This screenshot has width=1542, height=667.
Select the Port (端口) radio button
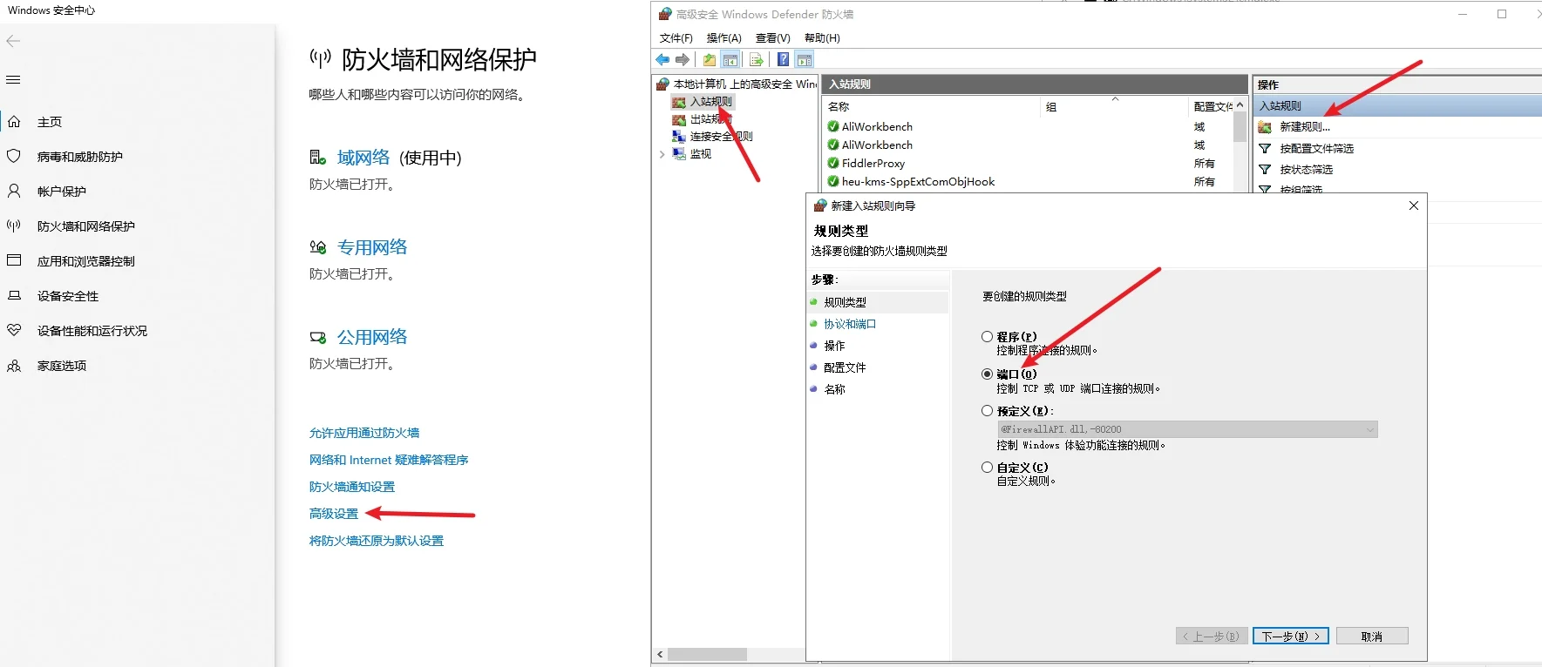click(987, 374)
